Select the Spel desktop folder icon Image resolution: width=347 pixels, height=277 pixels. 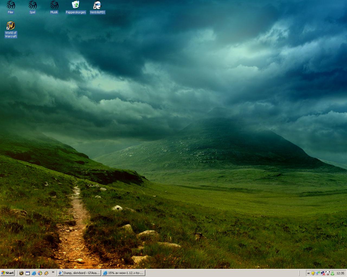tap(32, 7)
